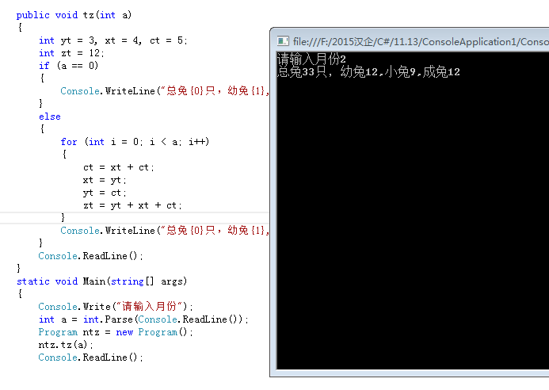Screen dimensions: 549x390
Task: Click the console line '请输入月份2'
Action: (x=311, y=59)
